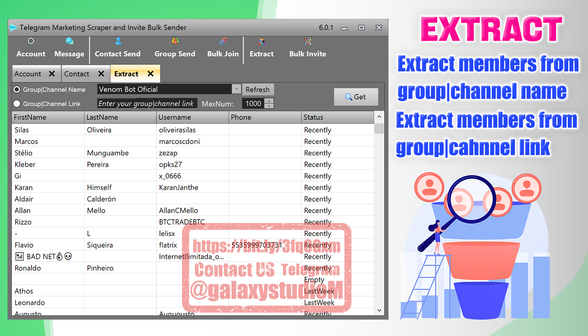Open the Contact Send person icon
The image size is (588, 336).
pyautogui.click(x=118, y=41)
